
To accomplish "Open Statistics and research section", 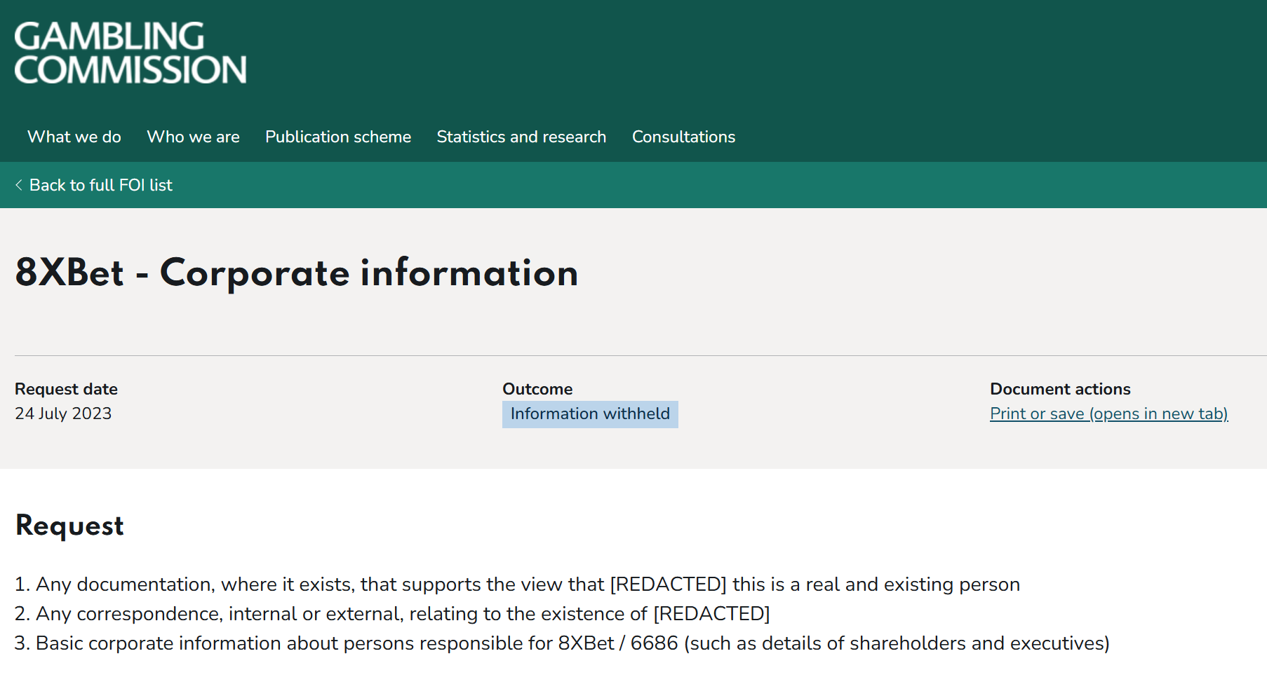I will pos(521,137).
